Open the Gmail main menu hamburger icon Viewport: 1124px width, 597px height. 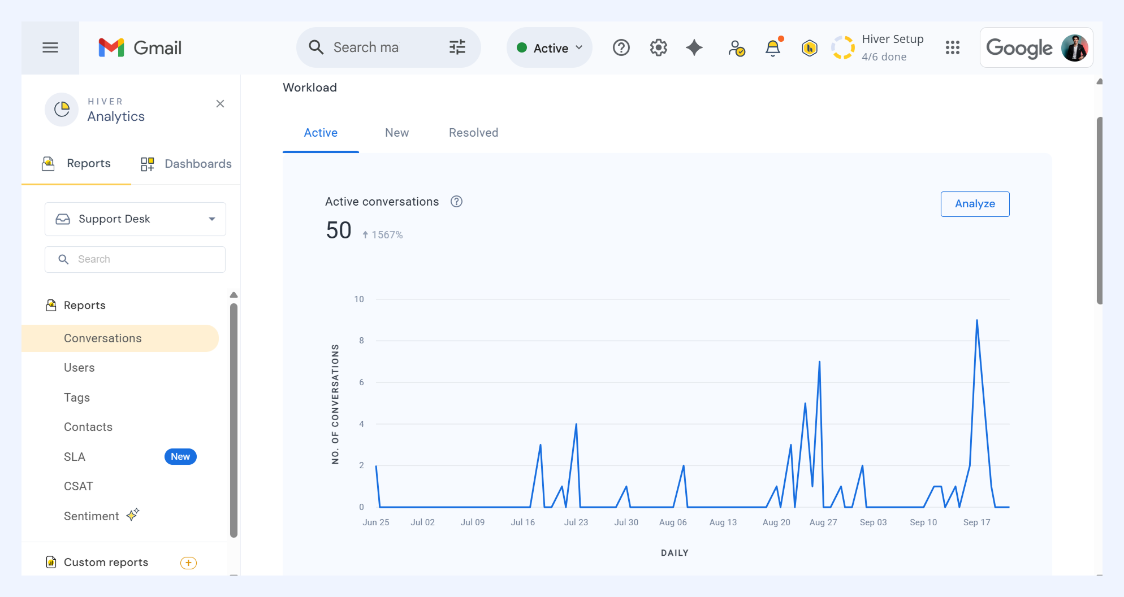[50, 47]
